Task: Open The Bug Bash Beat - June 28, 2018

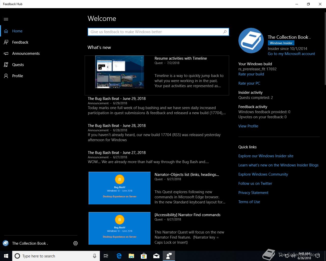Action: tap(117, 126)
